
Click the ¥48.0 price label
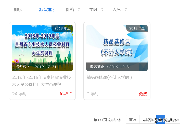(66, 94)
